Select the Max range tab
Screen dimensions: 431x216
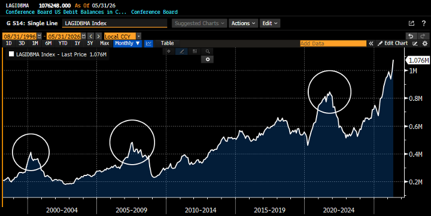click(x=104, y=44)
